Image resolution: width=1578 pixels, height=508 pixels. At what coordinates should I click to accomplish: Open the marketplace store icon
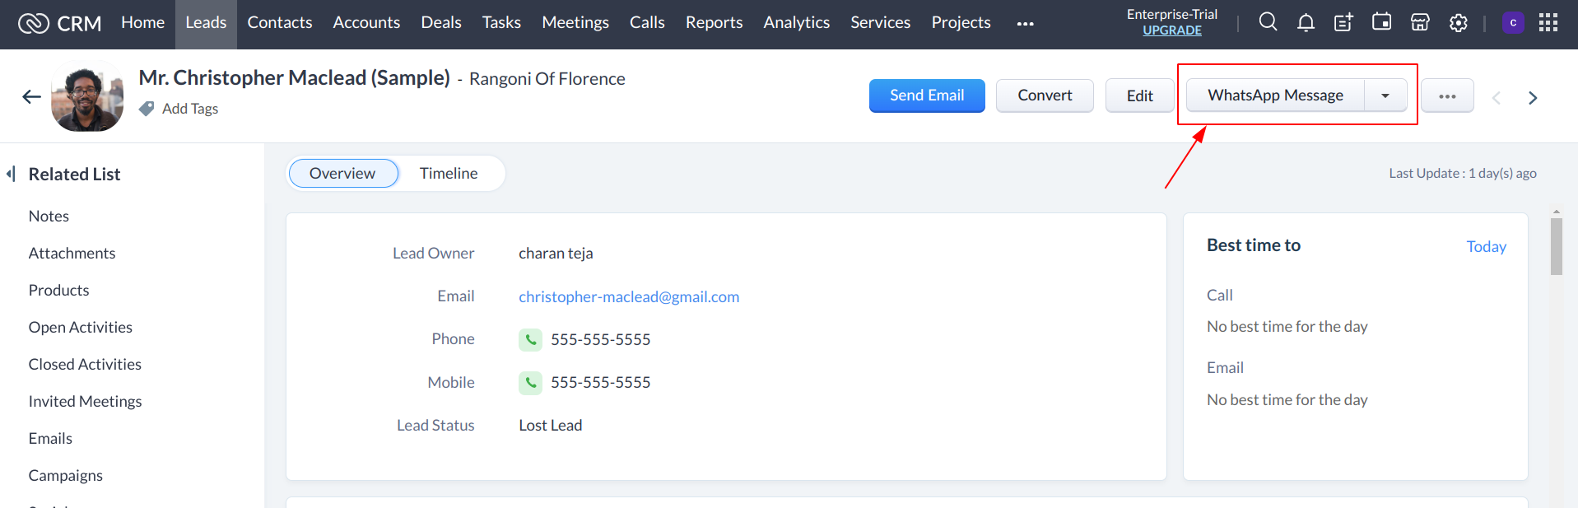[x=1420, y=23]
